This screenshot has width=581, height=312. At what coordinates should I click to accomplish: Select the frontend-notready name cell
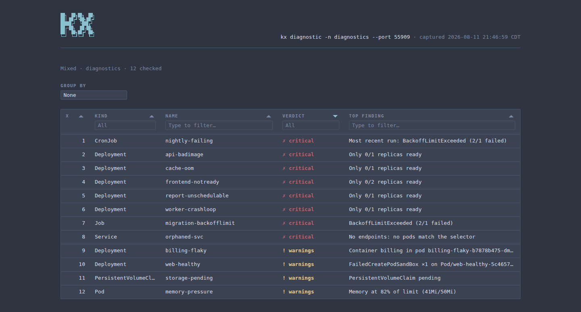coord(192,182)
